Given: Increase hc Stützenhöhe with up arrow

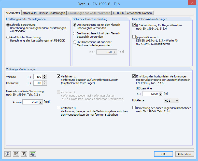Looking at the screenshot, I should point(161,93).
